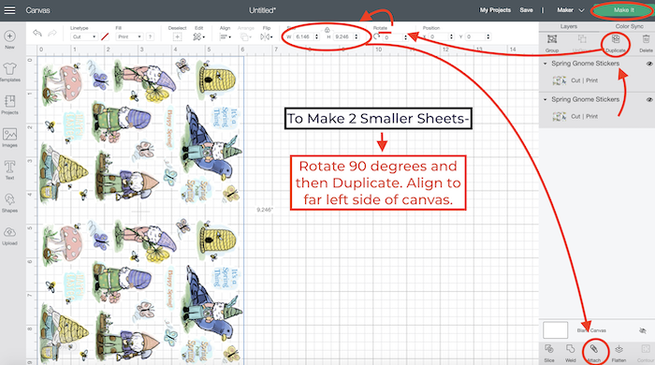
Task: Click the New project icon
Action: pos(9,36)
